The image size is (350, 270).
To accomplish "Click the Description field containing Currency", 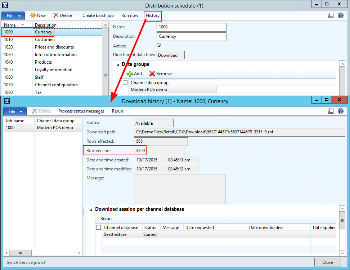I will click(192, 37).
